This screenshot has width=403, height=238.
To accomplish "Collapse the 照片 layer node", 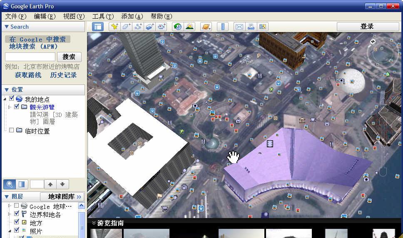I will click(x=10, y=231).
